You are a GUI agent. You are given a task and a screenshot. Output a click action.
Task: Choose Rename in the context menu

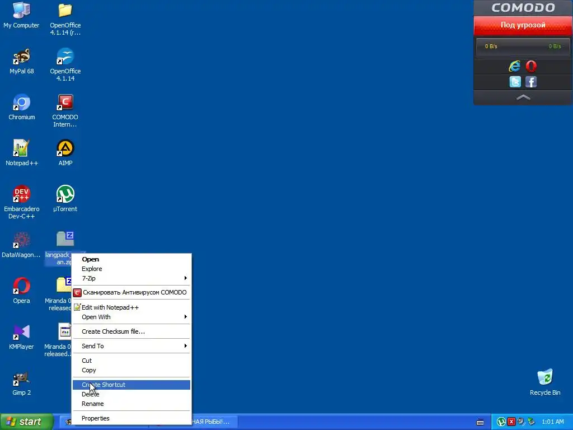coord(131,404)
